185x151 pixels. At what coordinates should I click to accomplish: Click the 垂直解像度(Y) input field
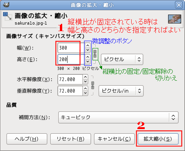[70, 91]
